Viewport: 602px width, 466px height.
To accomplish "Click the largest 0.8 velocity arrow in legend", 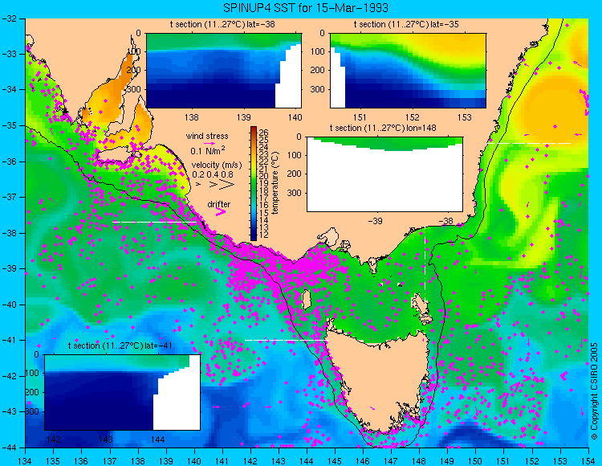I will pyautogui.click(x=226, y=185).
